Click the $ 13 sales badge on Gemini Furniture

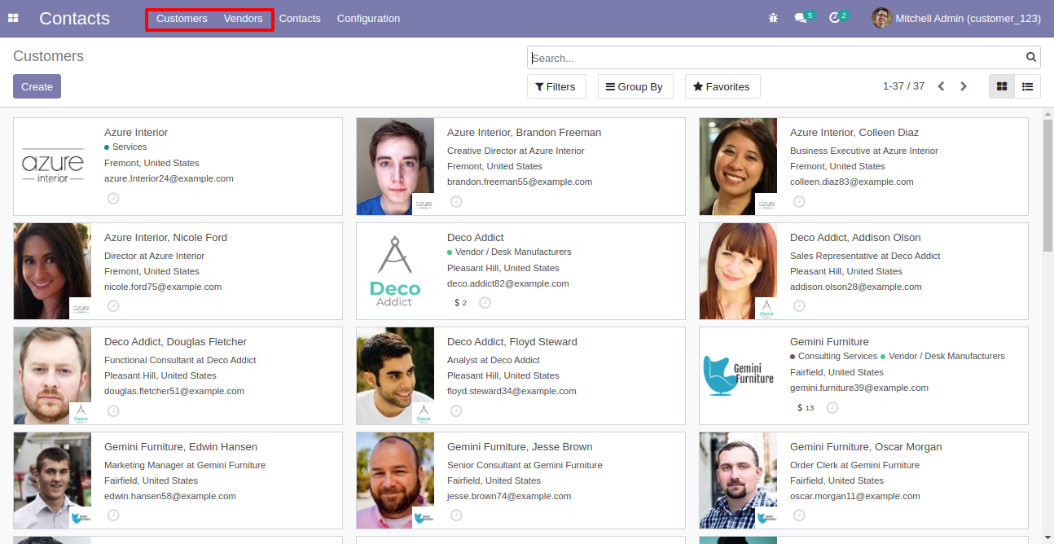point(805,407)
